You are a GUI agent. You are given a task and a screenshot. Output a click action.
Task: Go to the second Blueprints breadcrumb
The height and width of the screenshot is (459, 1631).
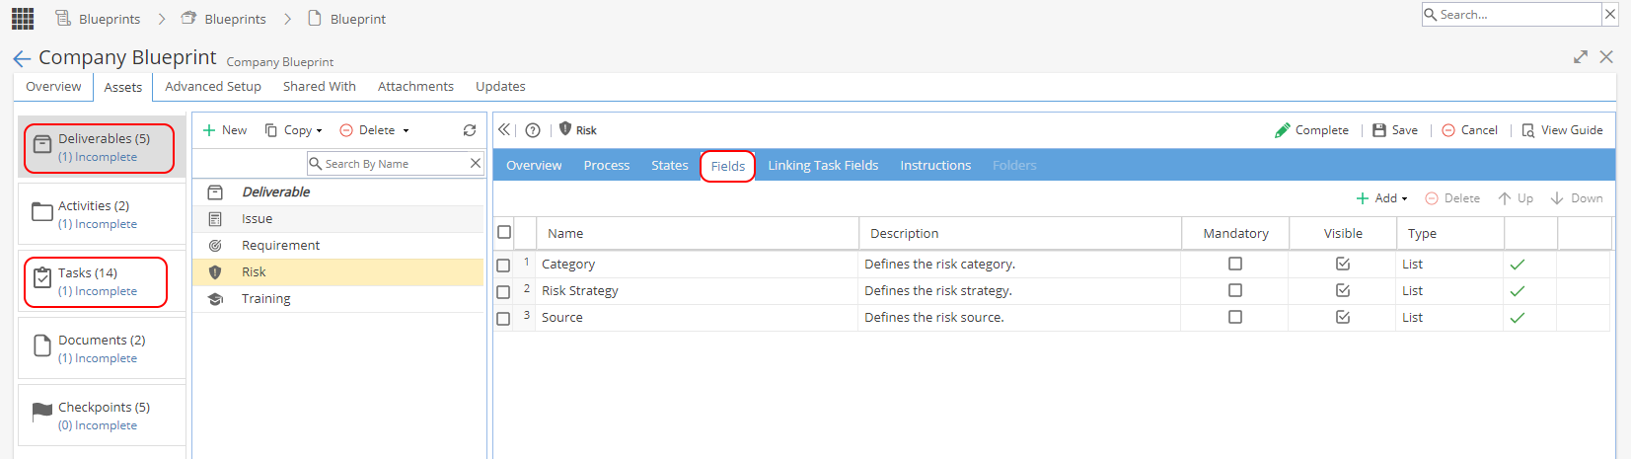coord(223,19)
